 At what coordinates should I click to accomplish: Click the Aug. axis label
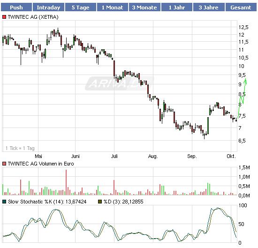pyautogui.click(x=153, y=156)
